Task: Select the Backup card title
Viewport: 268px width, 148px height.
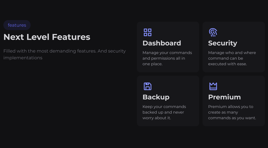Action: pyautogui.click(x=156, y=97)
